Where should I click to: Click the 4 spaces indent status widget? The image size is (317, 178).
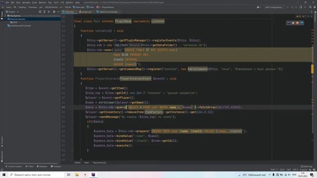[303, 170]
